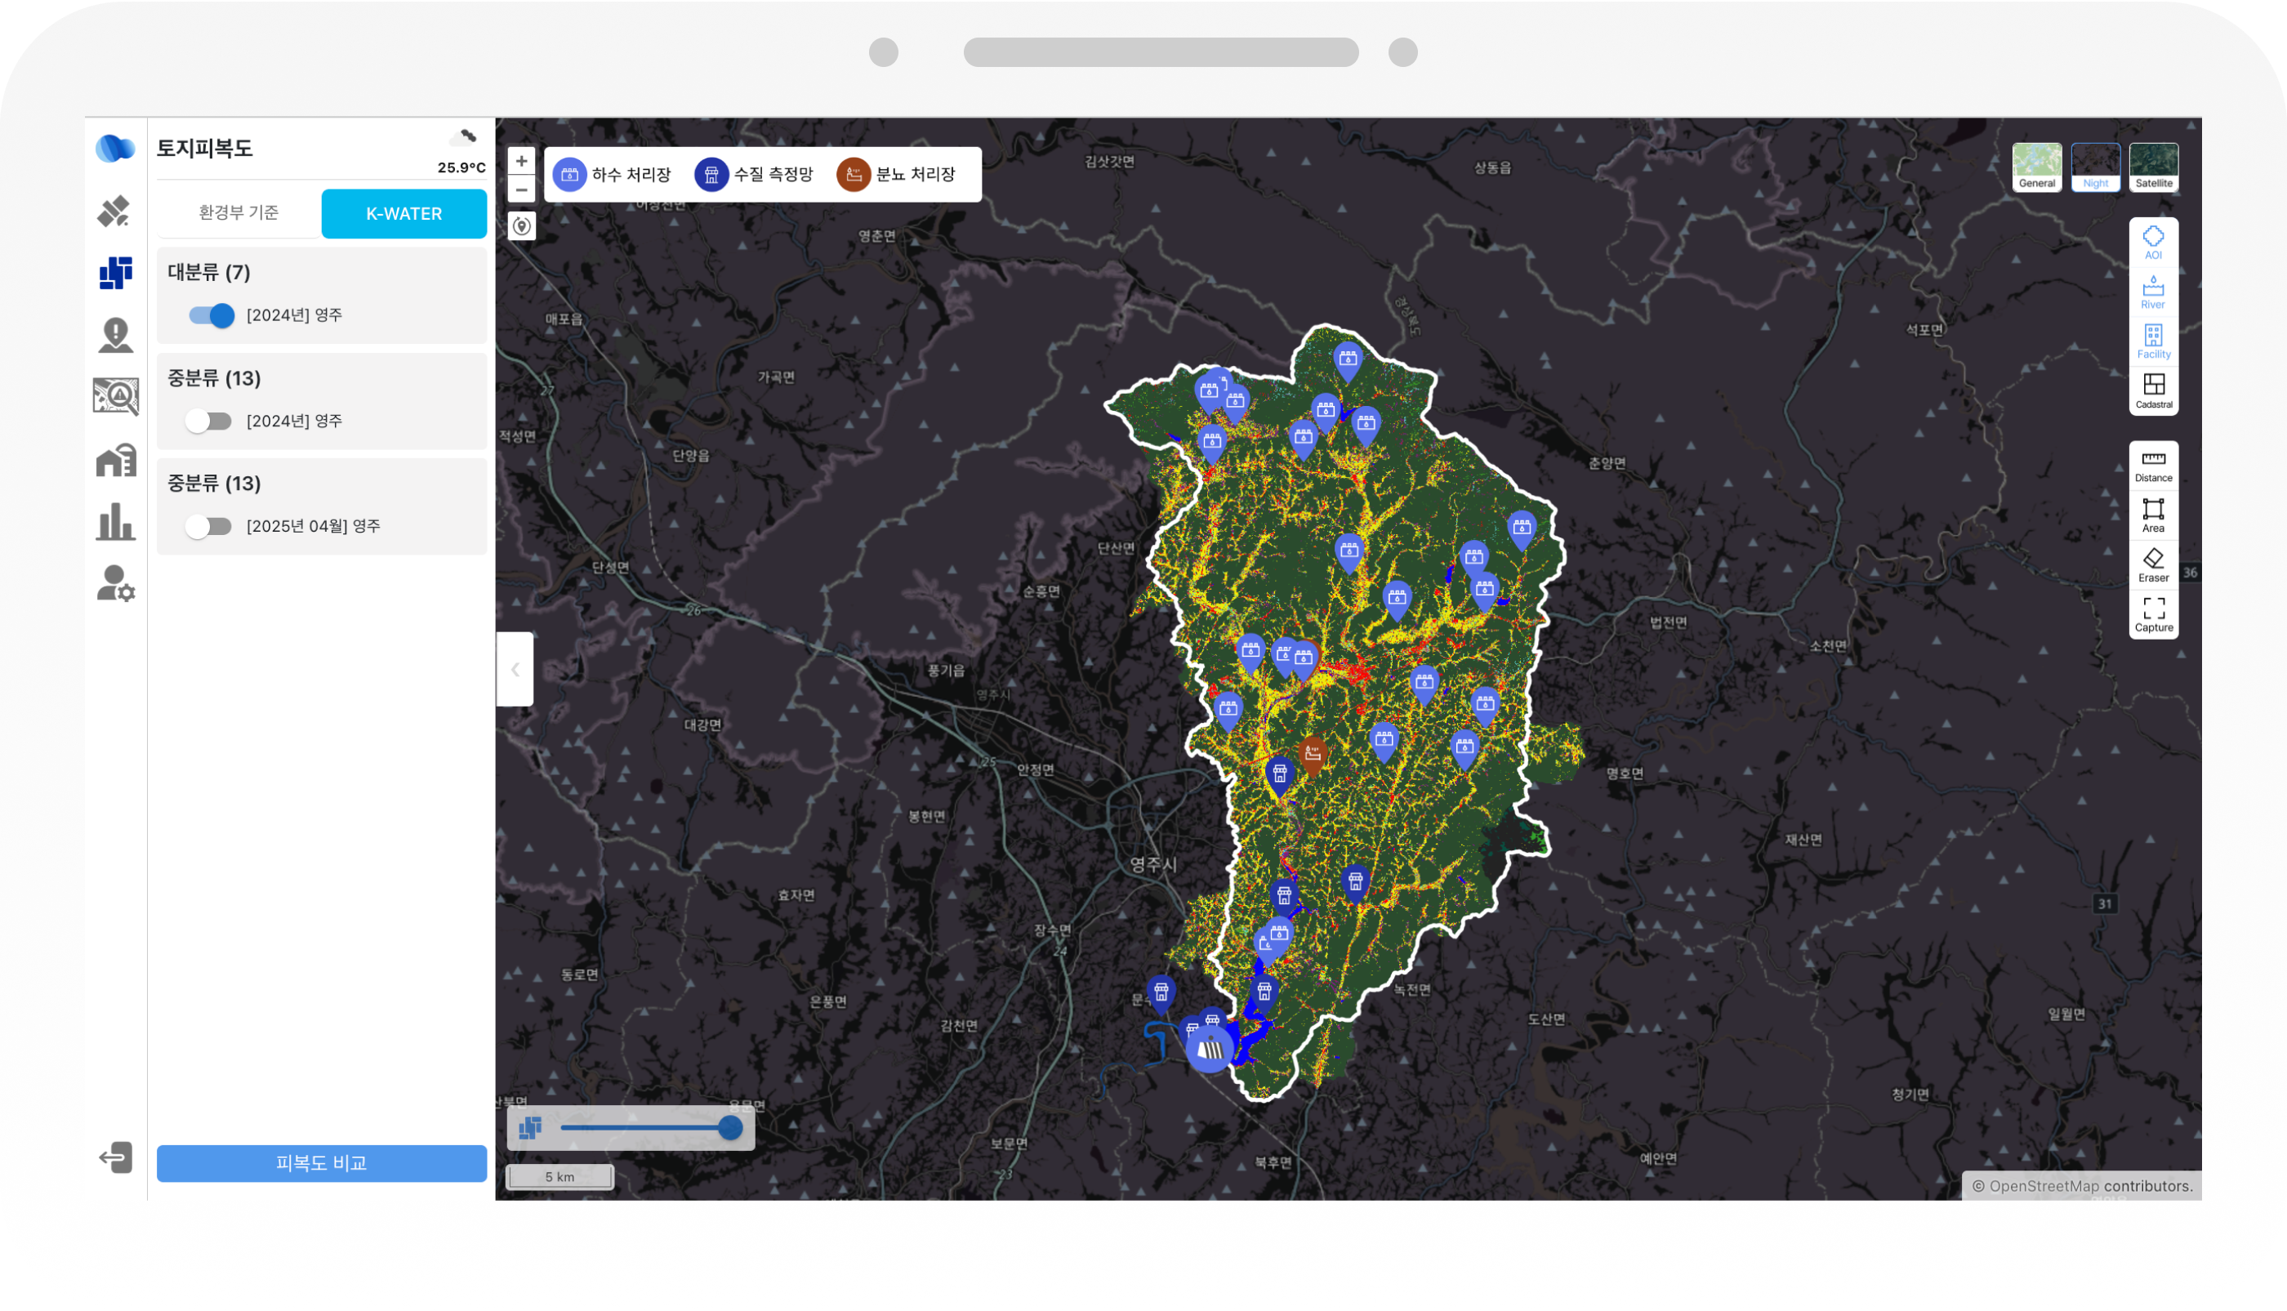This screenshot has height=1311, width=2287.
Task: Enable 중분류 [2025년 04월] 영주 toggle
Action: [x=209, y=527]
